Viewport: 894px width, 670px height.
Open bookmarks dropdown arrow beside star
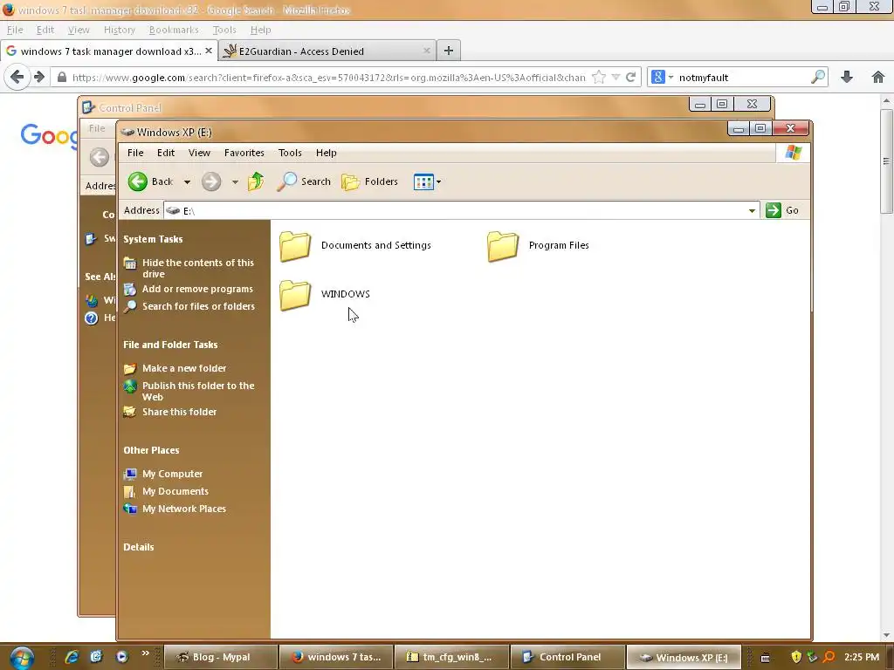point(615,77)
